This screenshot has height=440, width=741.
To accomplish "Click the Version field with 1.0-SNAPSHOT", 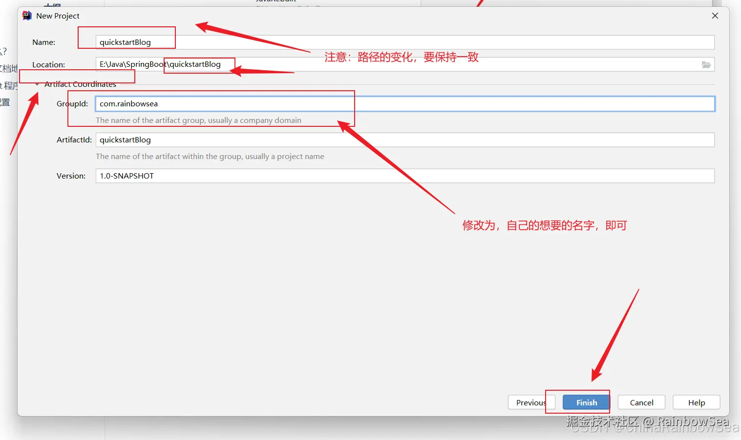I will [x=405, y=176].
